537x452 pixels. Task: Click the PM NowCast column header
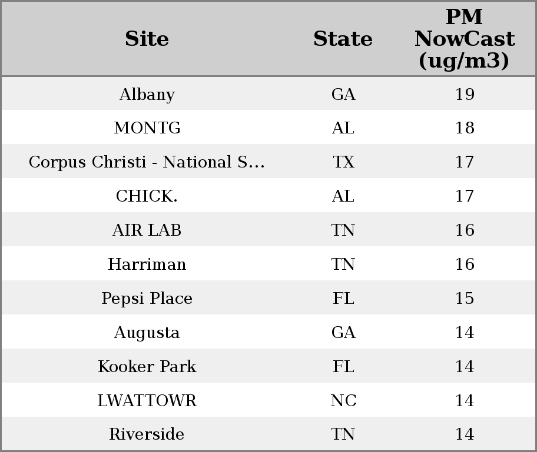464,39
